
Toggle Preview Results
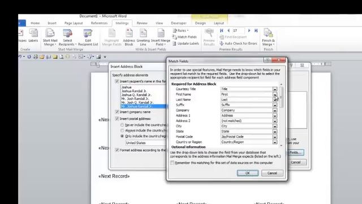click(x=209, y=37)
